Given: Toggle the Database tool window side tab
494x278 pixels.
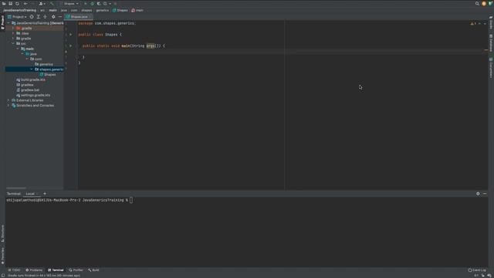Looking at the screenshot, I should (491, 43).
